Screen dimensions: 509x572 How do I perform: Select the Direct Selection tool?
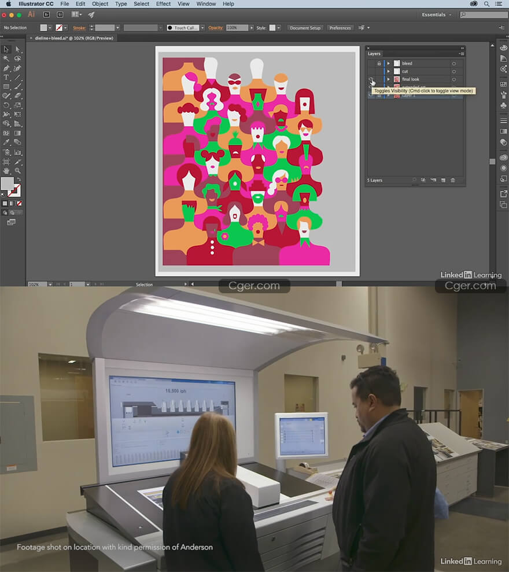point(17,49)
